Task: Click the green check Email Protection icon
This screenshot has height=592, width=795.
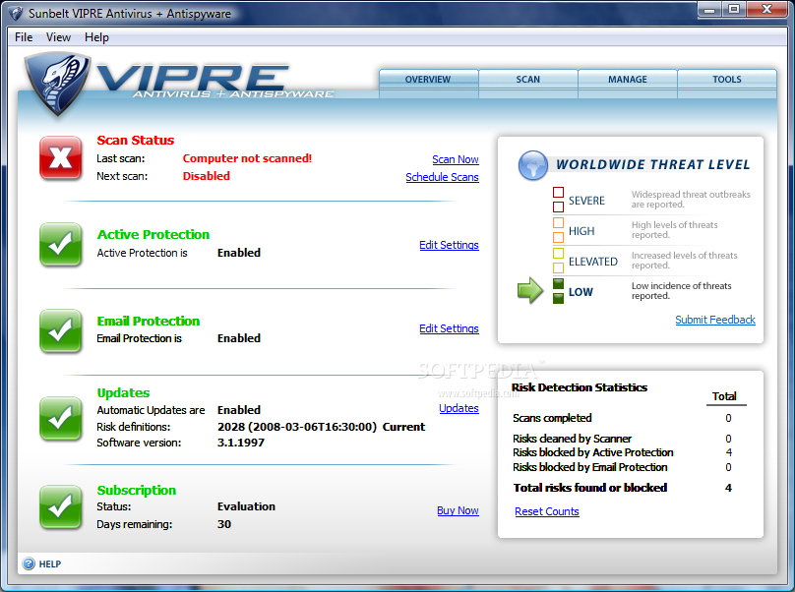Action: (60, 330)
